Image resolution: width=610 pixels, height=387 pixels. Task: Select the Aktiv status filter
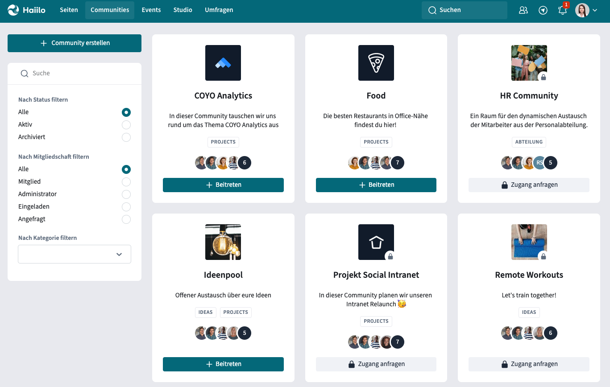tap(126, 125)
